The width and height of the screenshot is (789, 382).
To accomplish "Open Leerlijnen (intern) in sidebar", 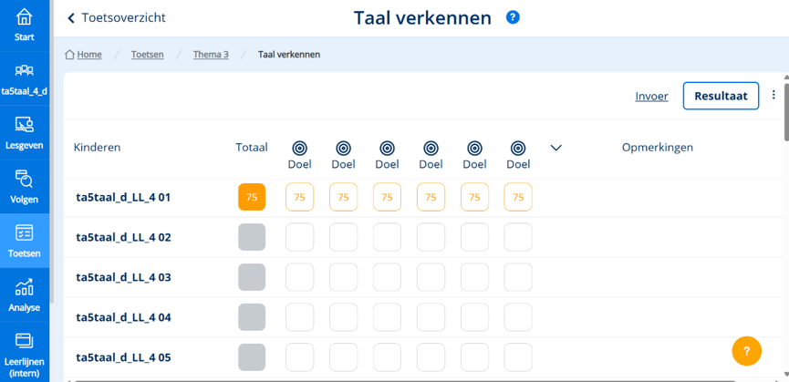I will point(24,355).
